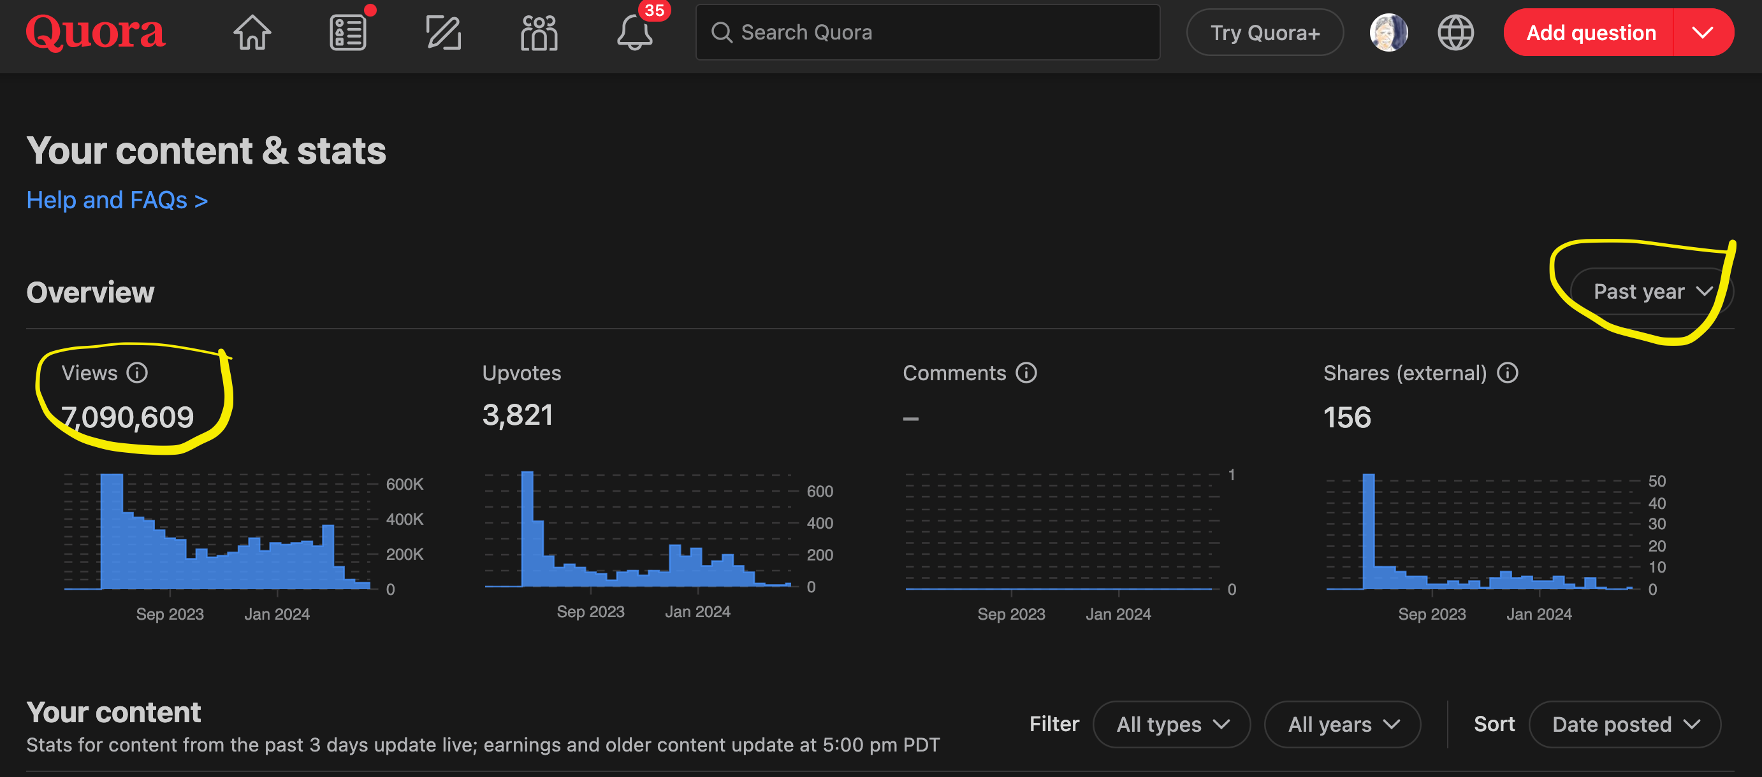The image size is (1762, 777).
Task: Click the 600K axis label on Views chart
Action: [x=404, y=484]
